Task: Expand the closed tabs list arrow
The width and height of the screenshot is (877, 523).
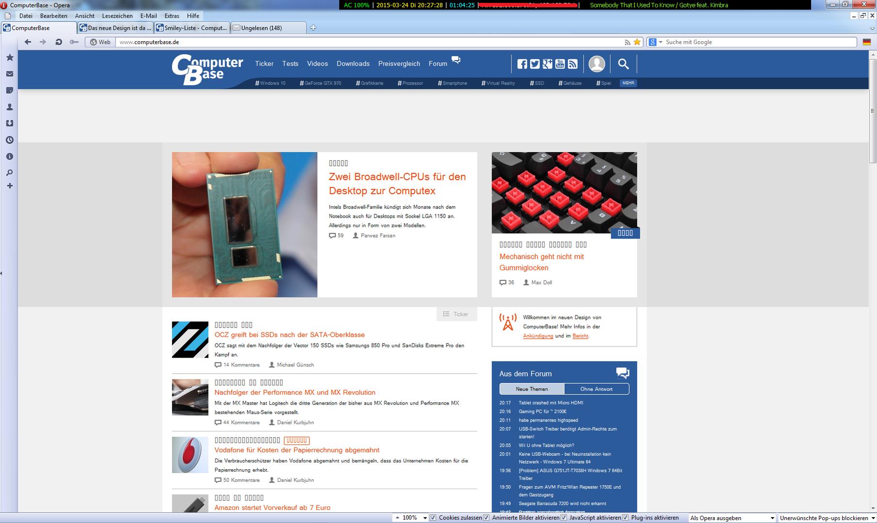Action: pos(872,29)
